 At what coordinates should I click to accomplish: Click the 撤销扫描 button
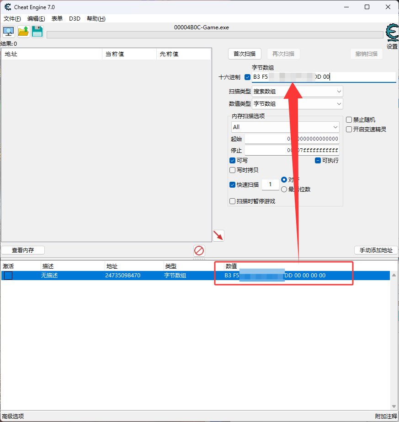[366, 54]
